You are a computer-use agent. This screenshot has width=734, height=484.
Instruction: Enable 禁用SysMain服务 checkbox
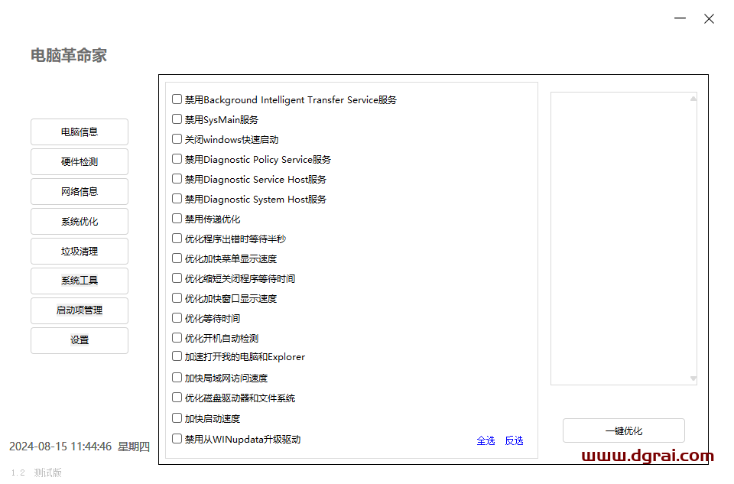[x=177, y=119]
